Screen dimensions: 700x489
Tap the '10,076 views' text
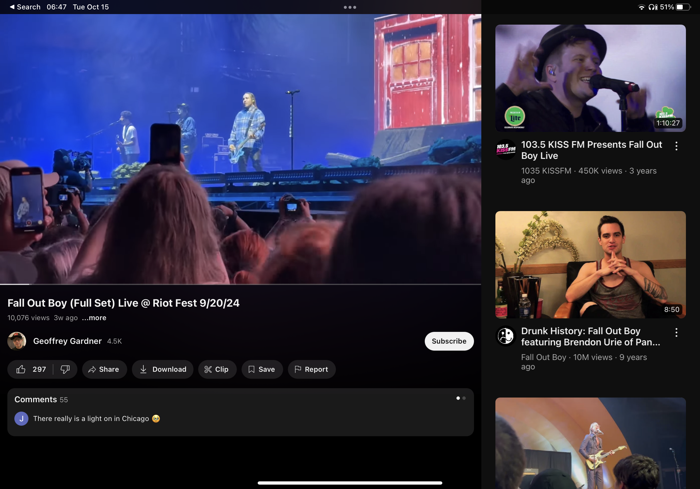(28, 318)
